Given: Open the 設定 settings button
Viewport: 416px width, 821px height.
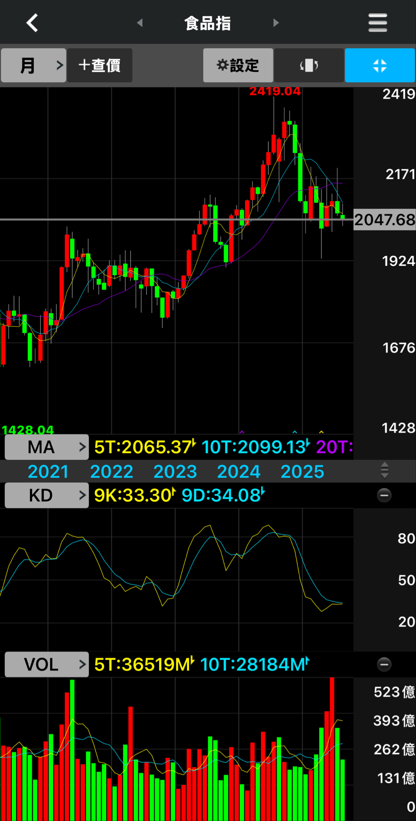Looking at the screenshot, I should tap(238, 65).
